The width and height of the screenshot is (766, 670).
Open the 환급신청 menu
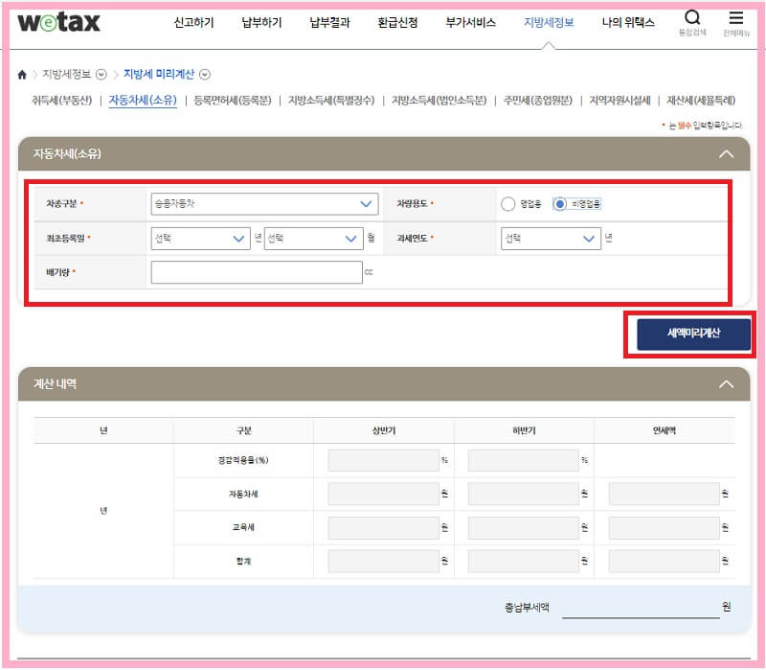click(x=397, y=22)
